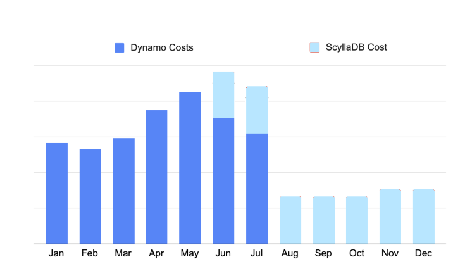Screen dimensions: 465x264
Task: Click the "May" axis label
Action: tap(190, 254)
